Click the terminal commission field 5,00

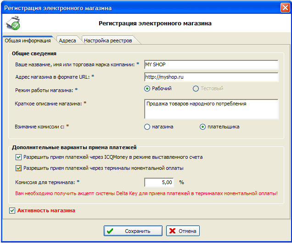click(160, 182)
